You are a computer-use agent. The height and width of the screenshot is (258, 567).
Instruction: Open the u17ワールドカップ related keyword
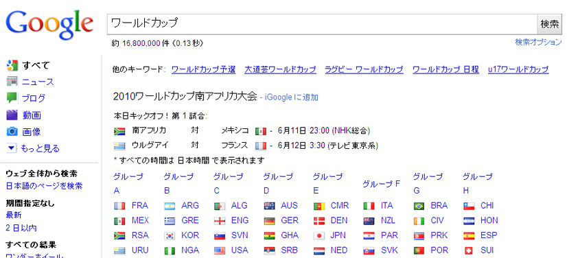518,69
